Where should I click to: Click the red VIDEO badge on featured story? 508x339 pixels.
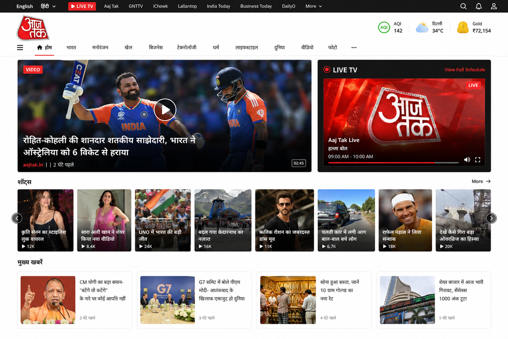33,69
